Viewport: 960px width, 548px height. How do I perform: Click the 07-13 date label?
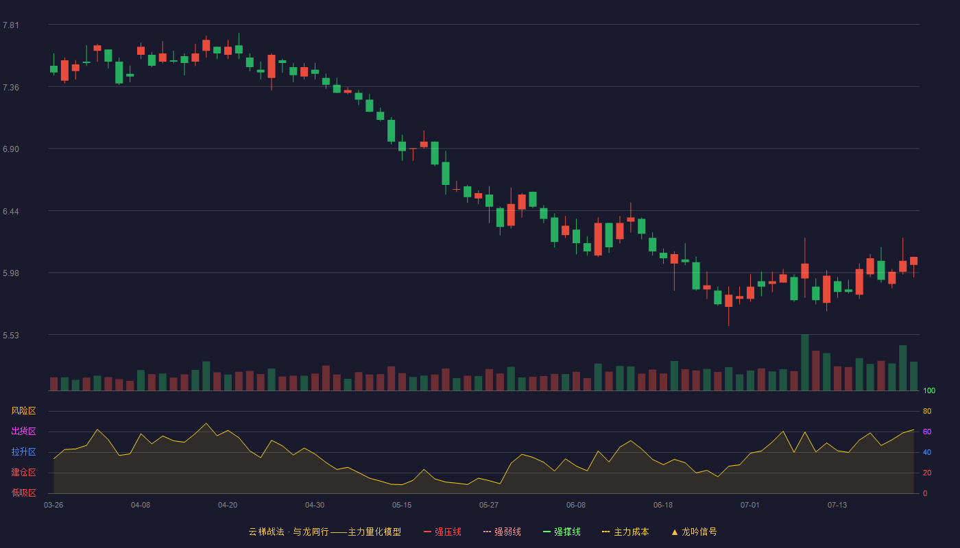pos(837,505)
